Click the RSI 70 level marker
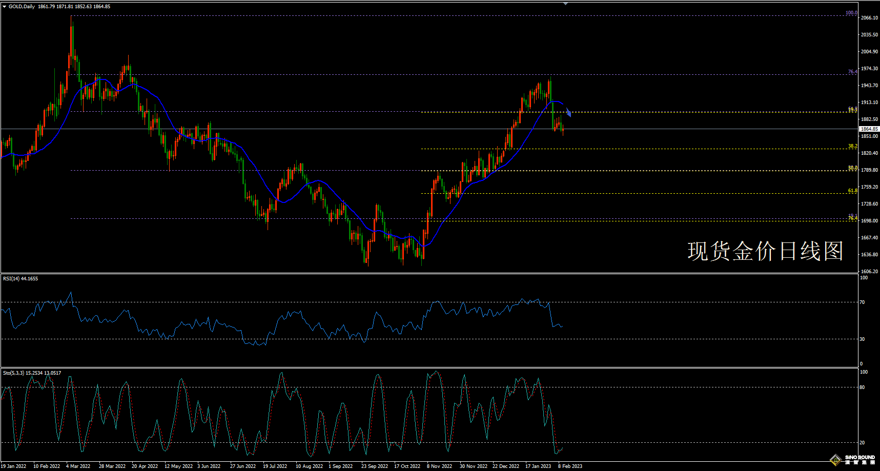The image size is (880, 471). tap(862, 302)
